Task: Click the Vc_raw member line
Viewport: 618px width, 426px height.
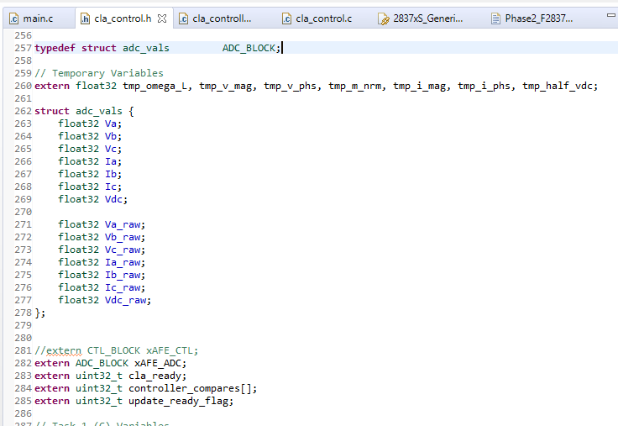Action: pos(102,250)
